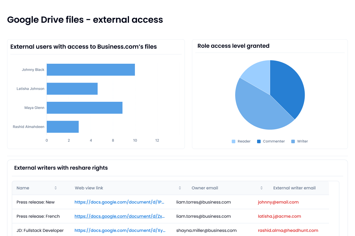Click the Reader legend color swatch
The width and height of the screenshot is (355, 236).
pos(233,141)
